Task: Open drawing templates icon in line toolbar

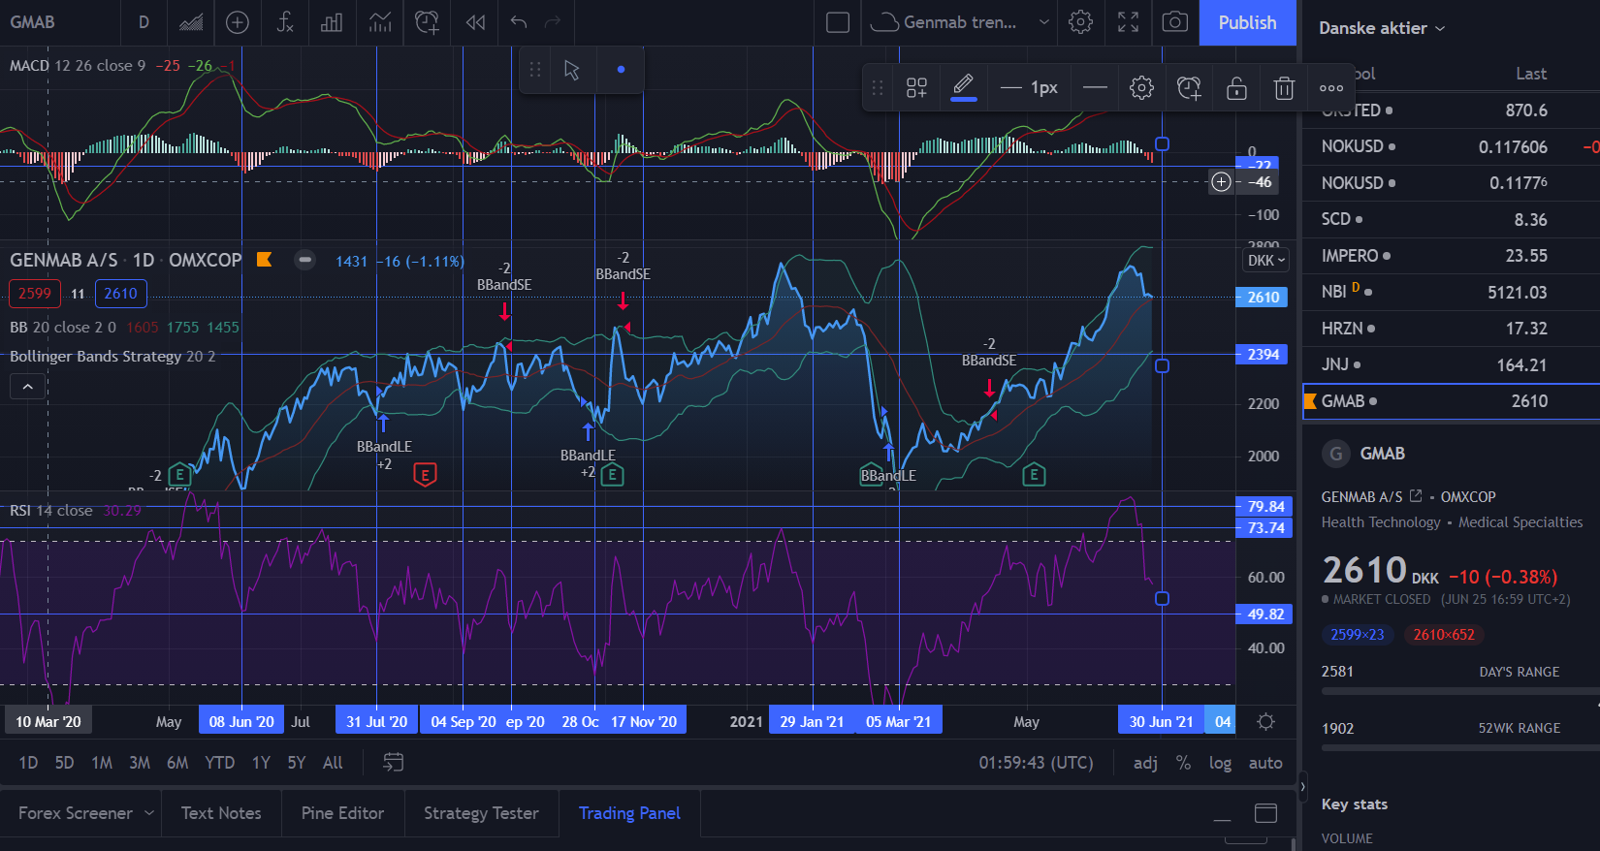Action: pos(916,88)
